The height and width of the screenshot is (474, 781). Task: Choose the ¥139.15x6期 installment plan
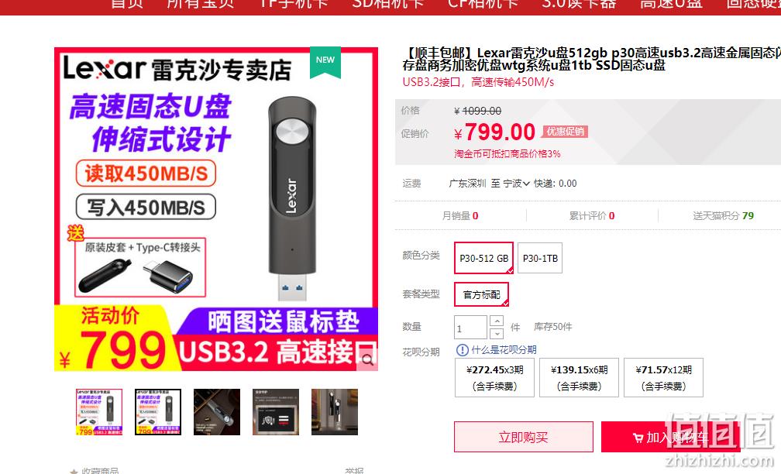pyautogui.click(x=580, y=377)
